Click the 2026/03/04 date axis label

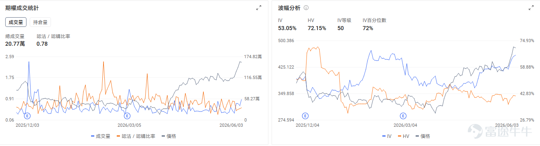tap(405, 125)
